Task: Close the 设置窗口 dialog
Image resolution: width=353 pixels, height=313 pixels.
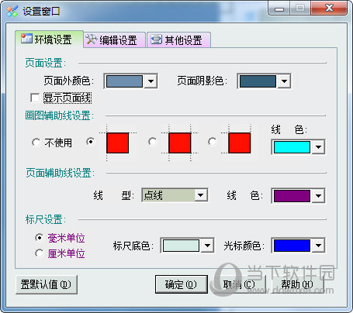Action: point(329,9)
